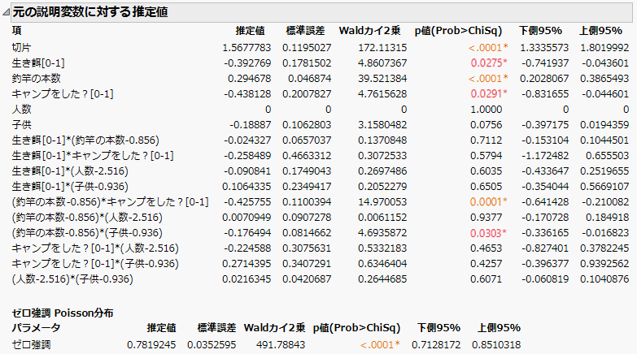This screenshot has width=637, height=354.
Task: Select the 生き餌[0-1]*(釣竿の本数-0.856) term
Action: (85, 140)
